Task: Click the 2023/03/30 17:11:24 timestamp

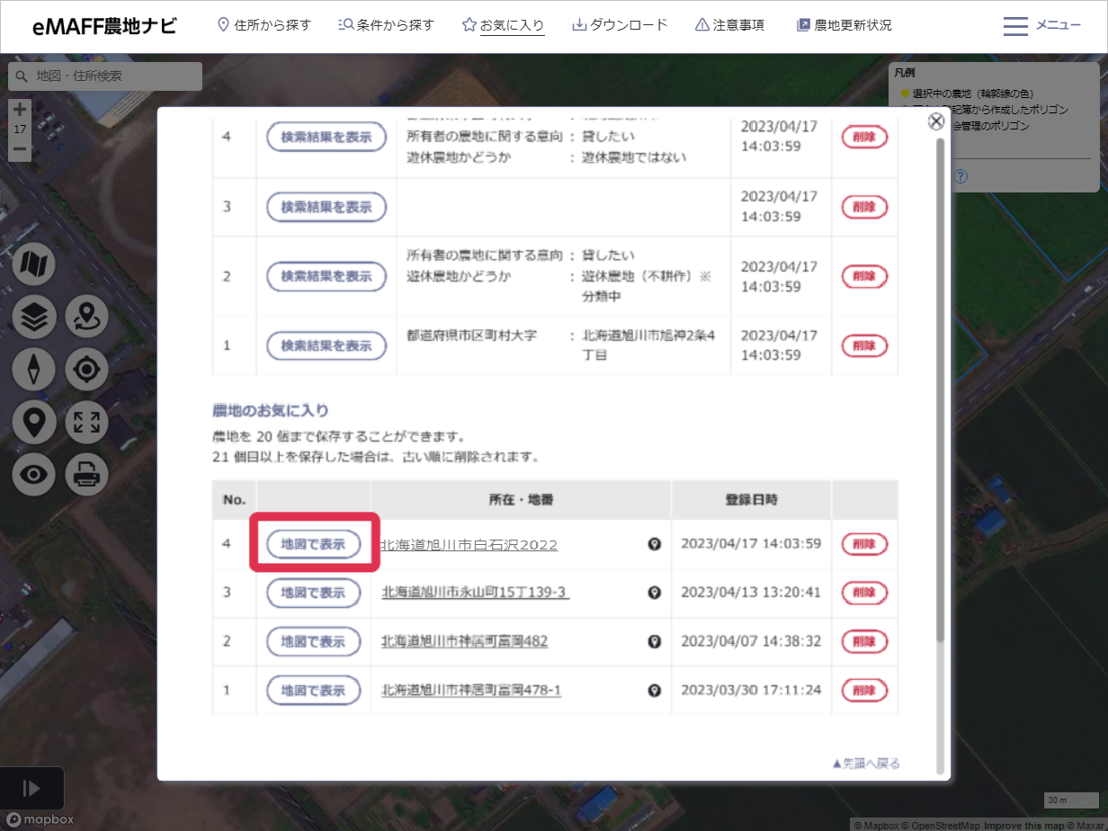Action: [x=751, y=690]
